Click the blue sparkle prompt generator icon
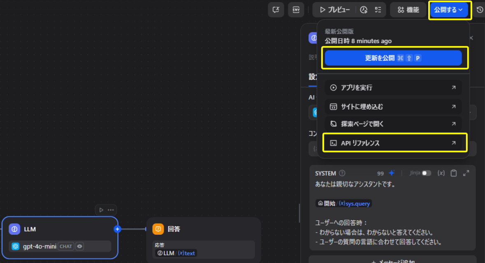Image resolution: width=485 pixels, height=263 pixels. click(x=392, y=173)
